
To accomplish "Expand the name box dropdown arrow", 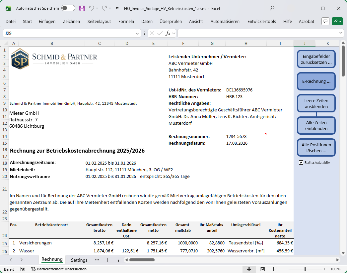I will 137,34.
